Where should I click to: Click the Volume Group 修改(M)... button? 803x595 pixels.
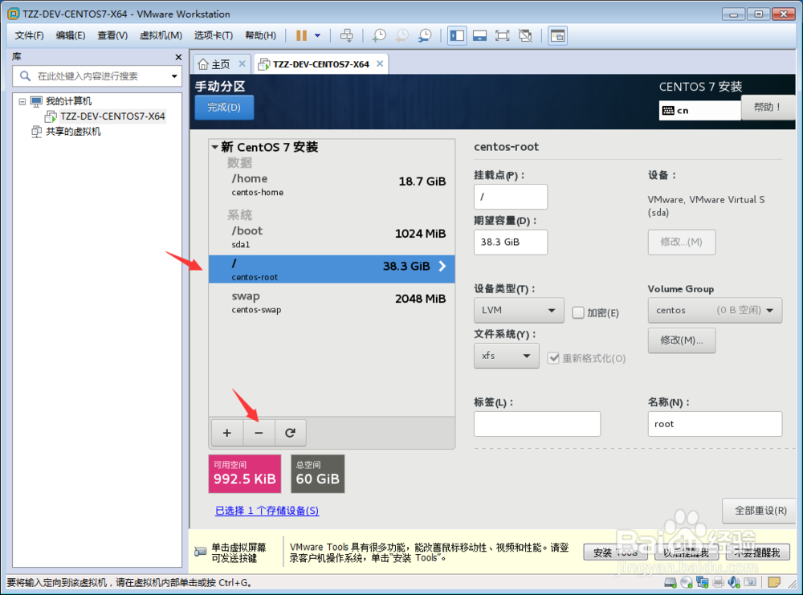point(682,340)
